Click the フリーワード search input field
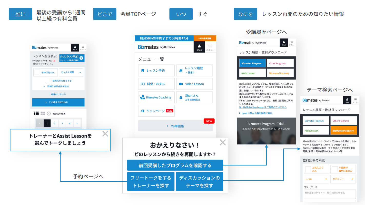Image resolution: width=365 pixels, height=205 pixels. [330, 194]
